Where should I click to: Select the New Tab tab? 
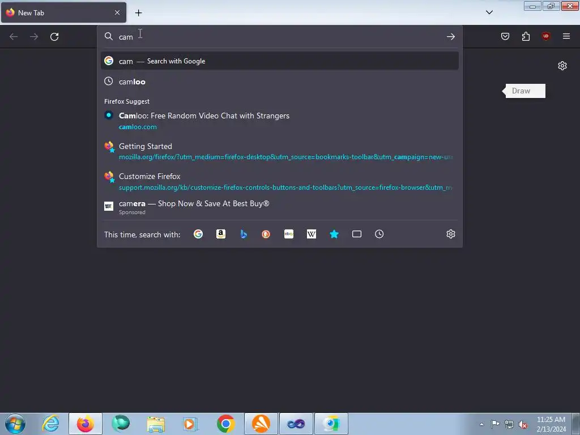click(x=63, y=12)
